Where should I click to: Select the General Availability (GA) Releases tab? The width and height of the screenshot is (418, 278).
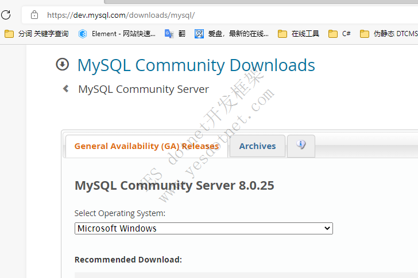pos(146,146)
